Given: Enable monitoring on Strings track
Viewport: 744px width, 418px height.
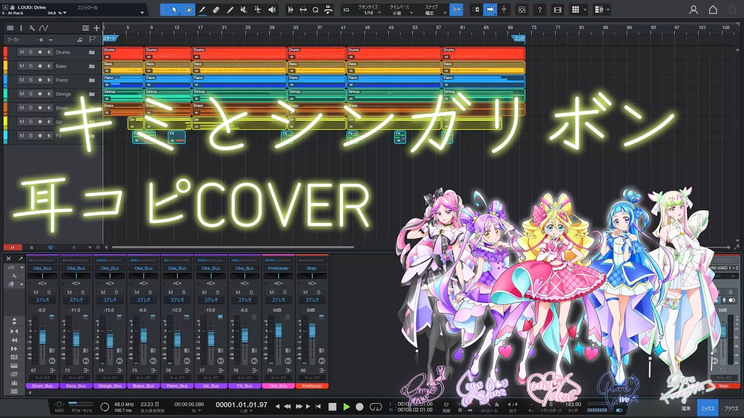Looking at the screenshot, I should pos(49,94).
